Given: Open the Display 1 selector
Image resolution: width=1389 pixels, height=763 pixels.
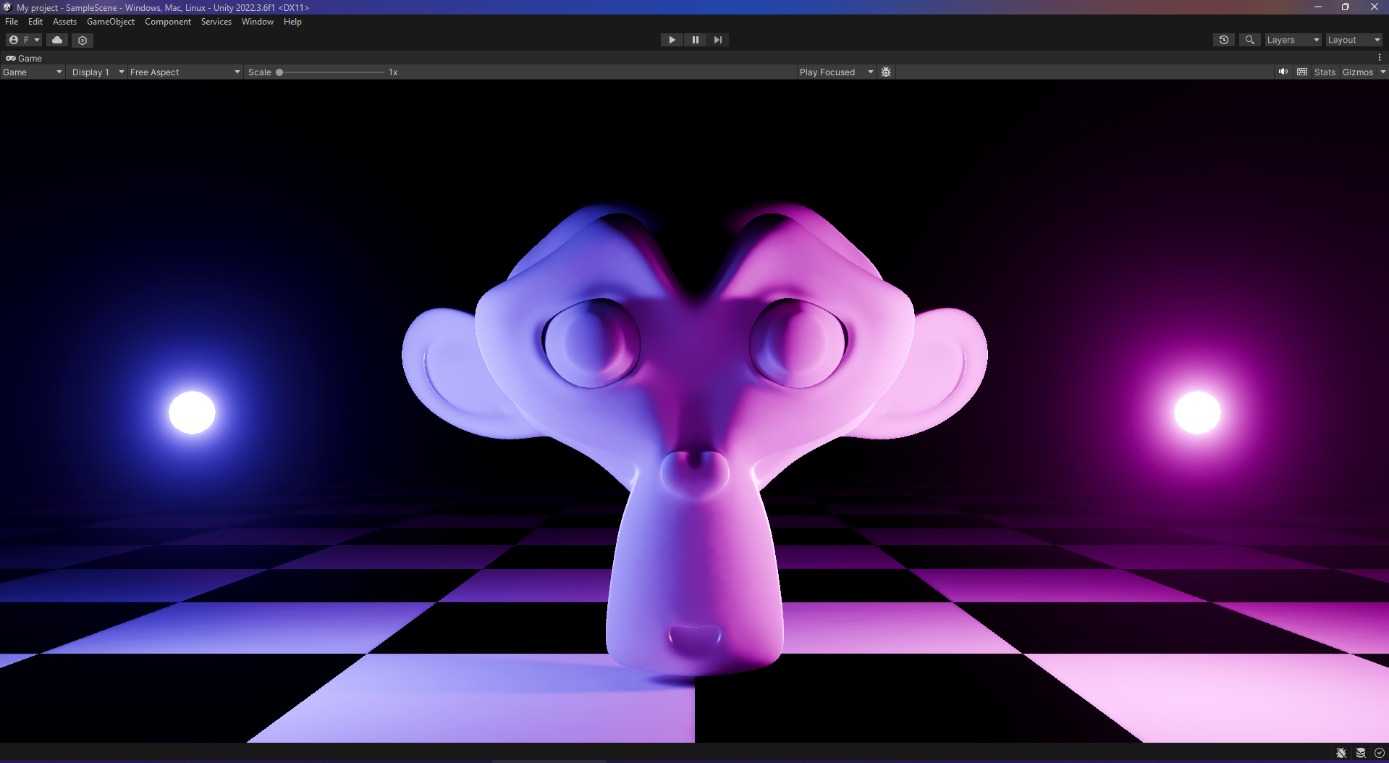Looking at the screenshot, I should [x=95, y=72].
